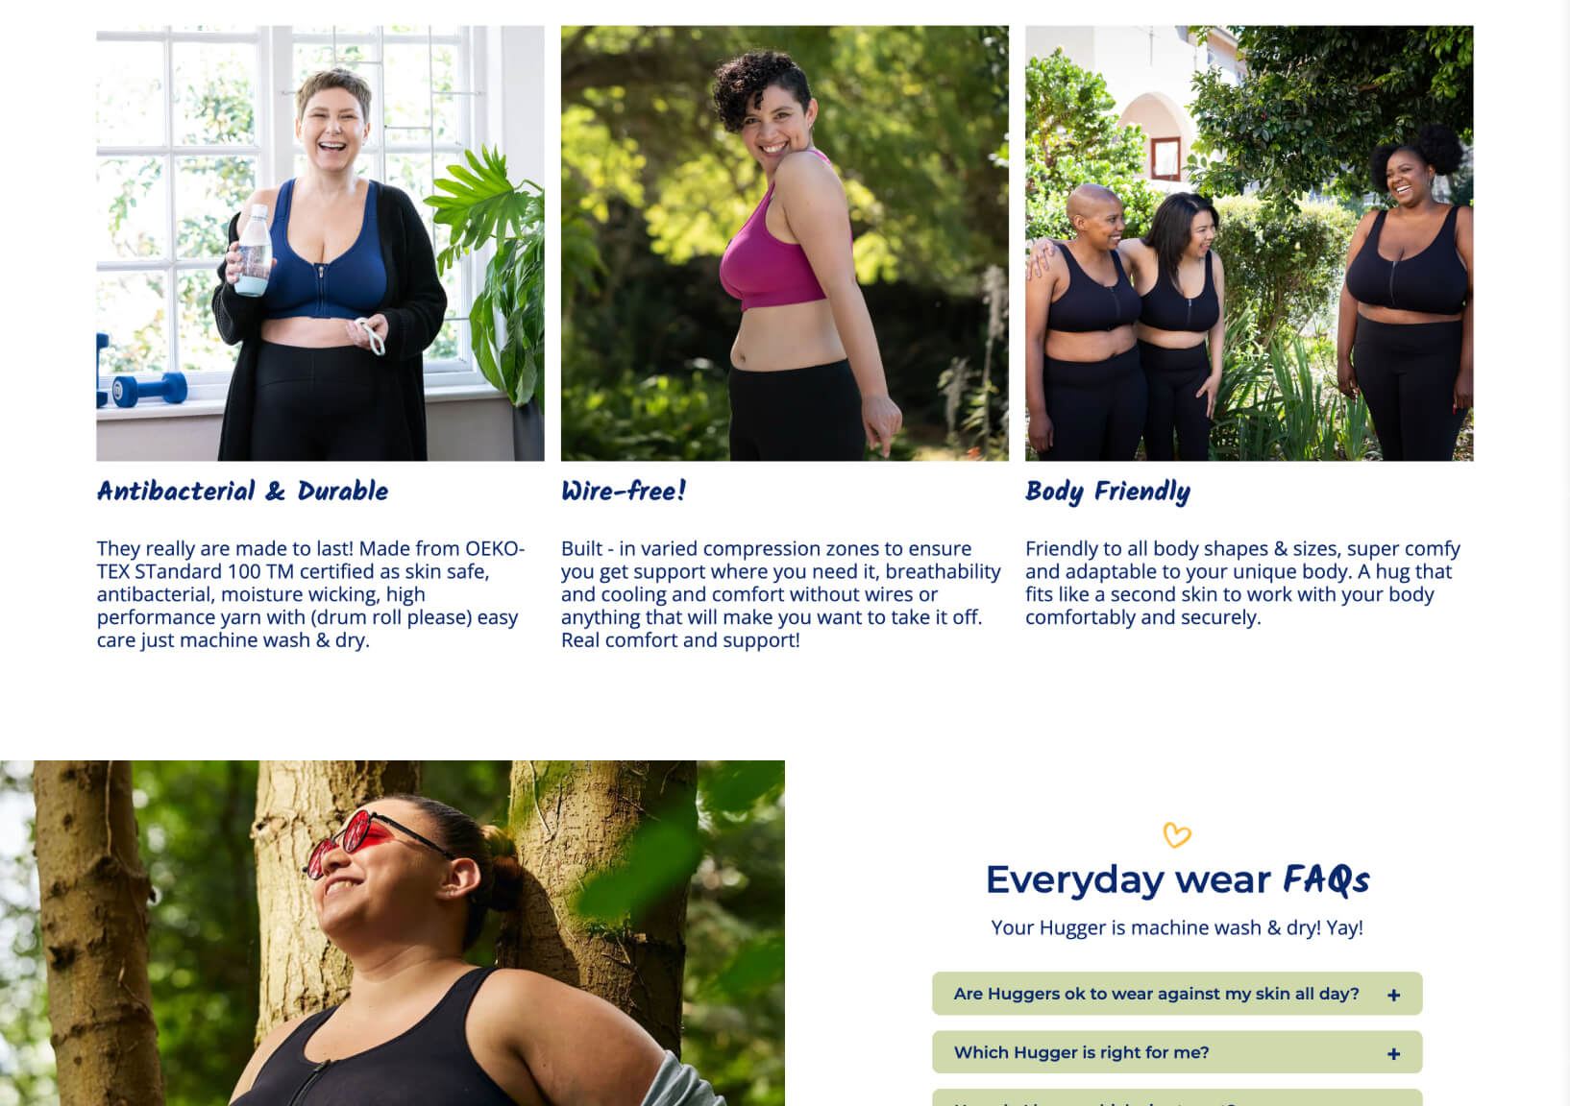
Task: Click 'Your Hugger is machine wash & dry' text
Action: pos(1177,927)
